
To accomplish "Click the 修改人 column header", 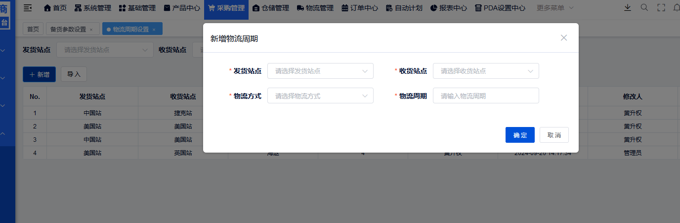I will tap(633, 96).
